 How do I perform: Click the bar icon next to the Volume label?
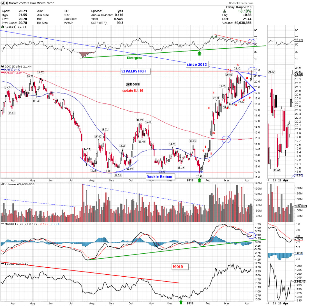[2, 184]
